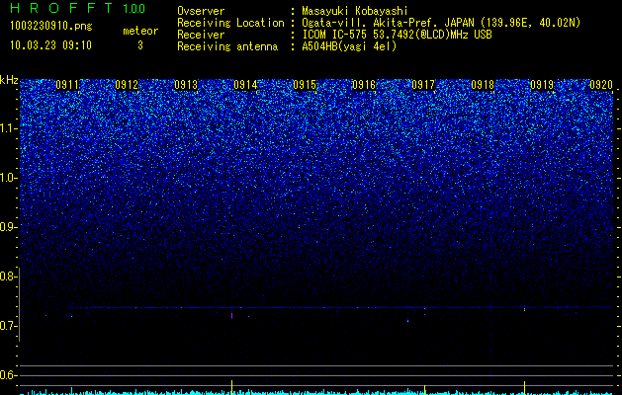Click the yellow meteor marker below the 0914 echo
This screenshot has height=395, width=622.
[231, 387]
